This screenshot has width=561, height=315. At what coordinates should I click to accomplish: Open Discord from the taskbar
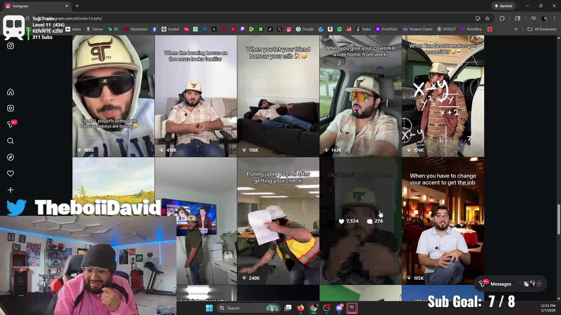coord(339,308)
